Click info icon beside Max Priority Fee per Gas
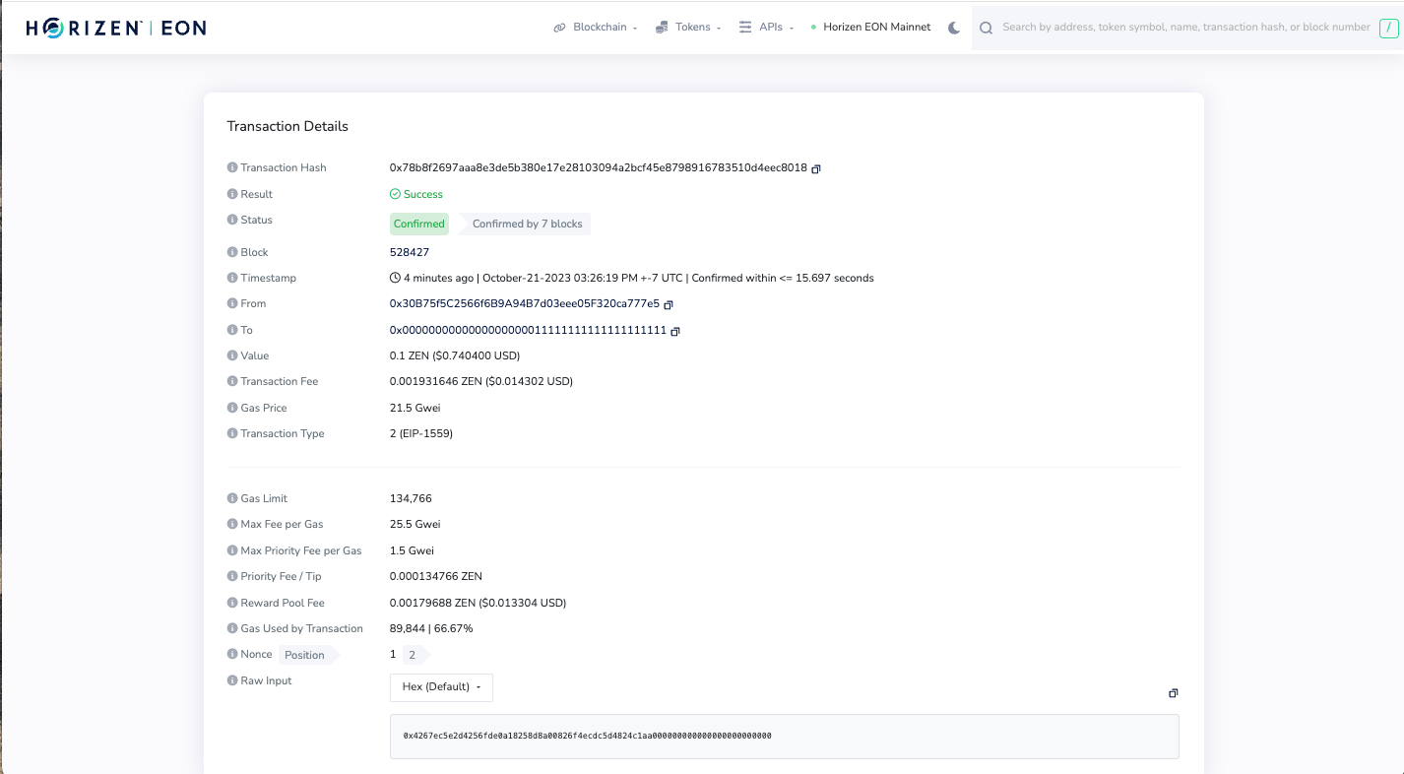This screenshot has height=774, width=1404. click(232, 550)
